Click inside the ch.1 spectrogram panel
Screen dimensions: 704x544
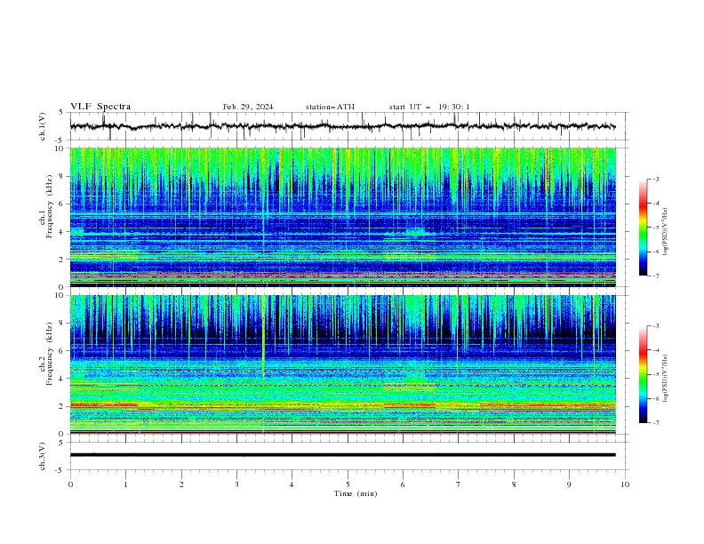point(342,217)
